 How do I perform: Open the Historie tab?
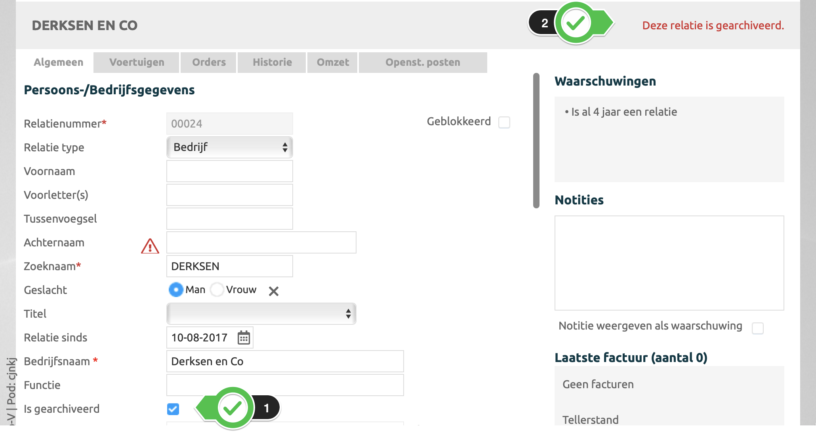coord(272,63)
